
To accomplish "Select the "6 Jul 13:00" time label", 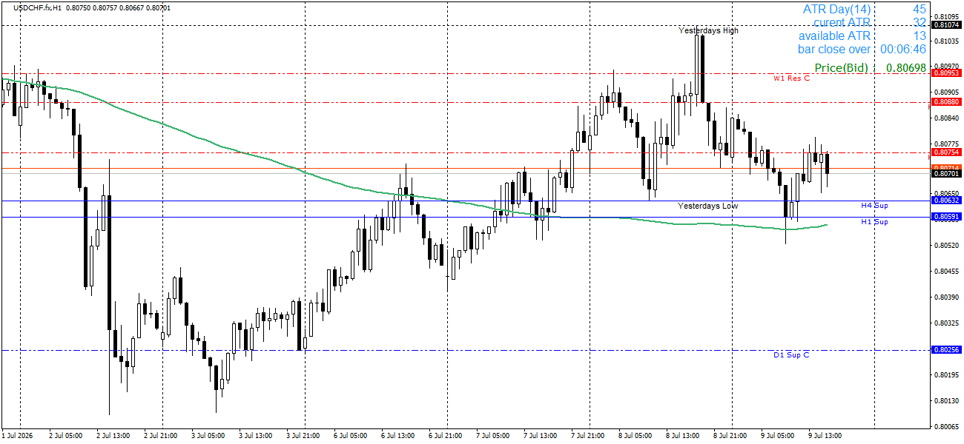I will click(x=397, y=436).
